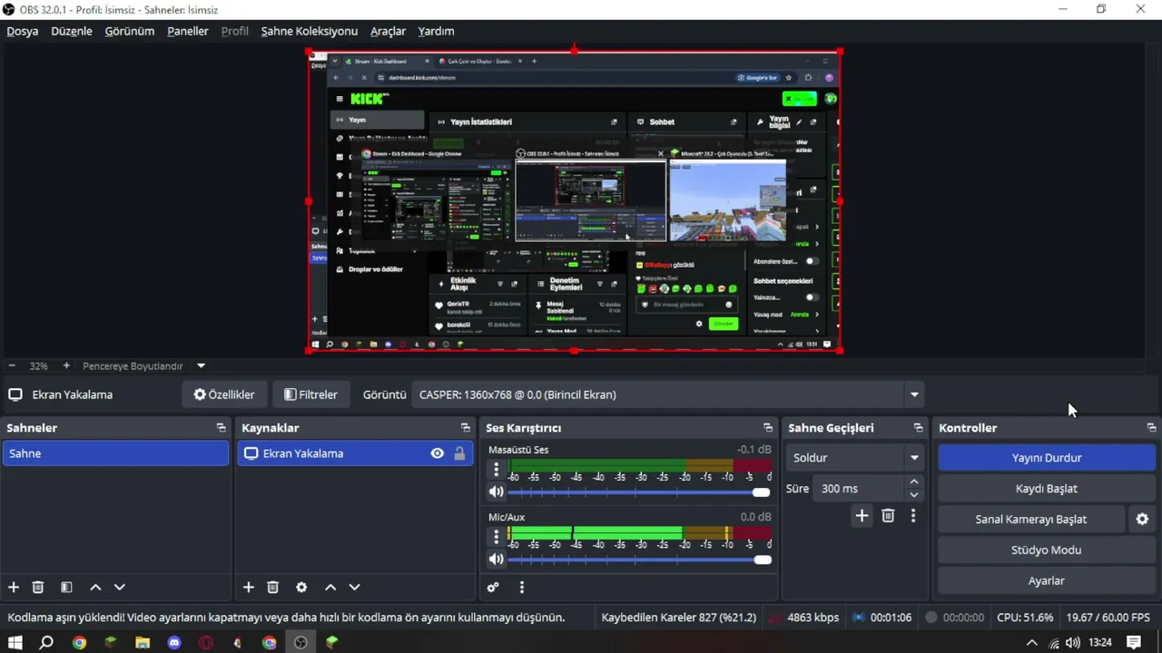
Task: Undock the Kaynaklar panel
Action: tap(466, 428)
